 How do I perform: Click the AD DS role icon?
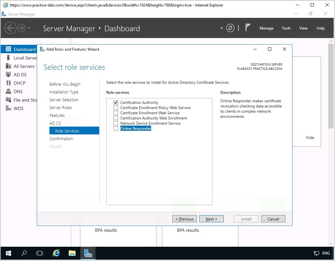point(8,74)
